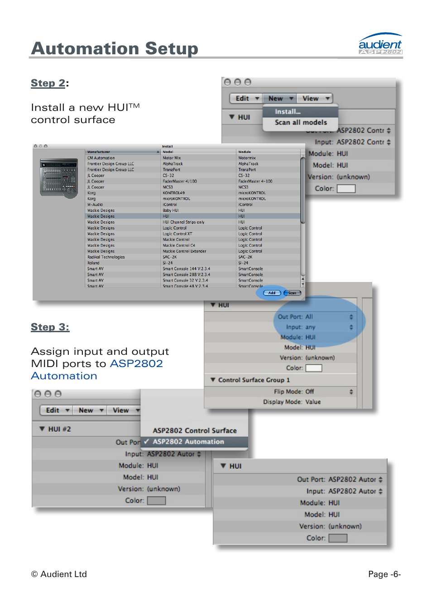Choose Install... from the New menu
432x611 pixels.
[300, 111]
